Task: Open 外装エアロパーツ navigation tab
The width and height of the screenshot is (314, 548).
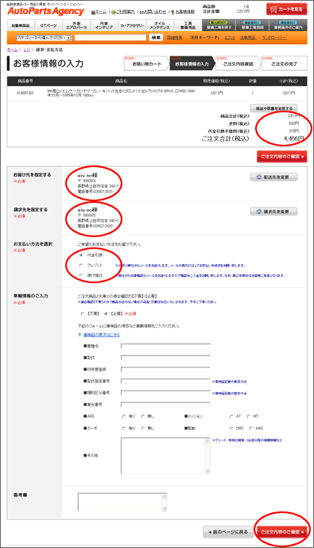Action: point(76,25)
